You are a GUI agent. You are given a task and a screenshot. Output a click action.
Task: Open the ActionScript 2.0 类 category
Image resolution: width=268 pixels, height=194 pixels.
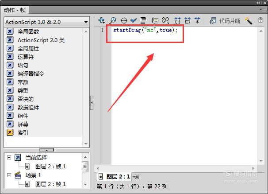pos(41,40)
